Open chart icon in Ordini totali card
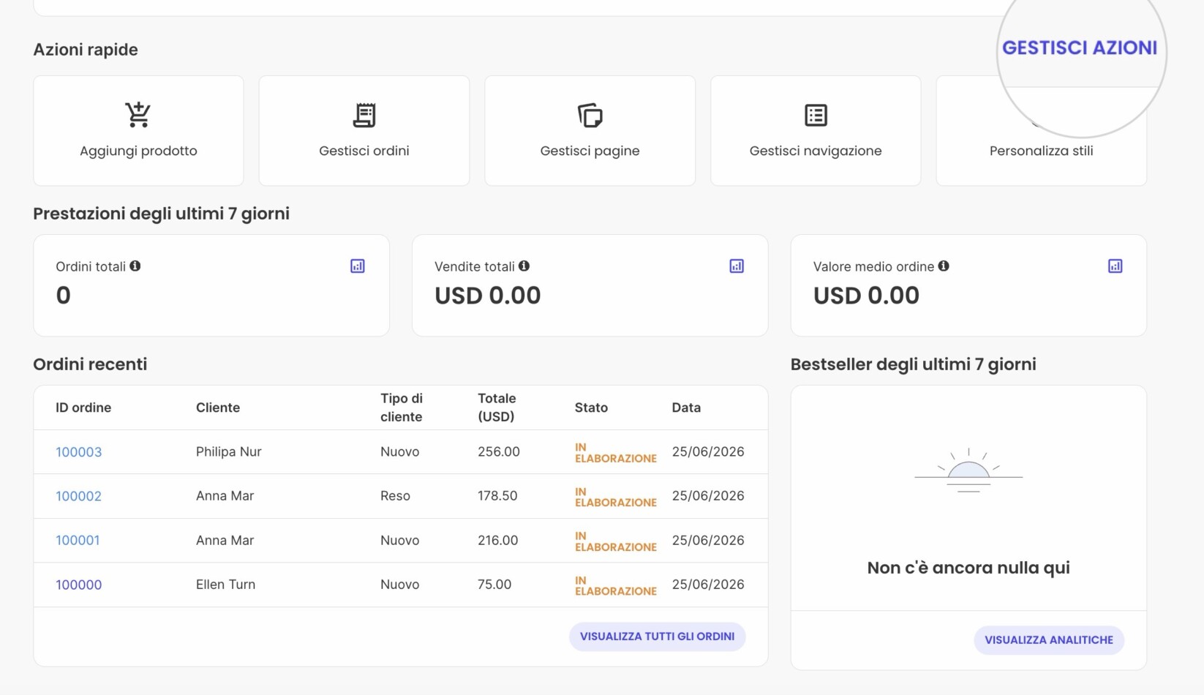 click(358, 266)
